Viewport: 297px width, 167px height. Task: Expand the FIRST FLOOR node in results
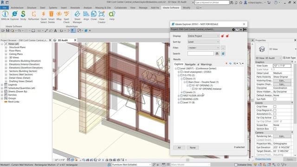[x=179, y=96]
